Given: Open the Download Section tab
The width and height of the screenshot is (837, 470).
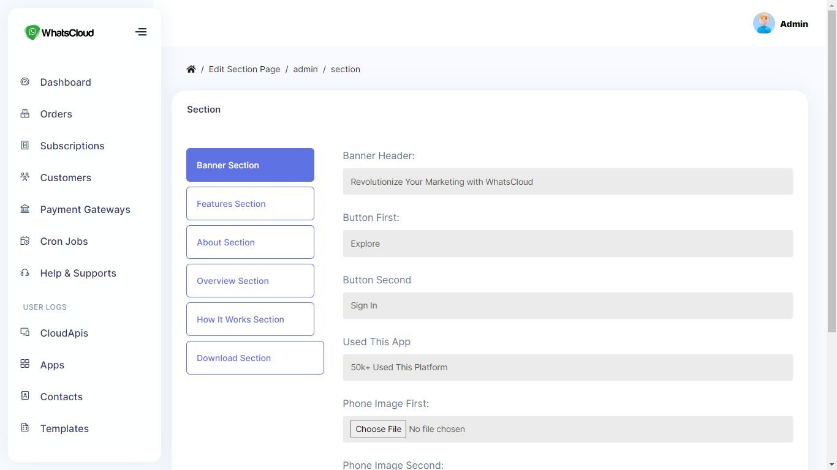Looking at the screenshot, I should tap(255, 358).
